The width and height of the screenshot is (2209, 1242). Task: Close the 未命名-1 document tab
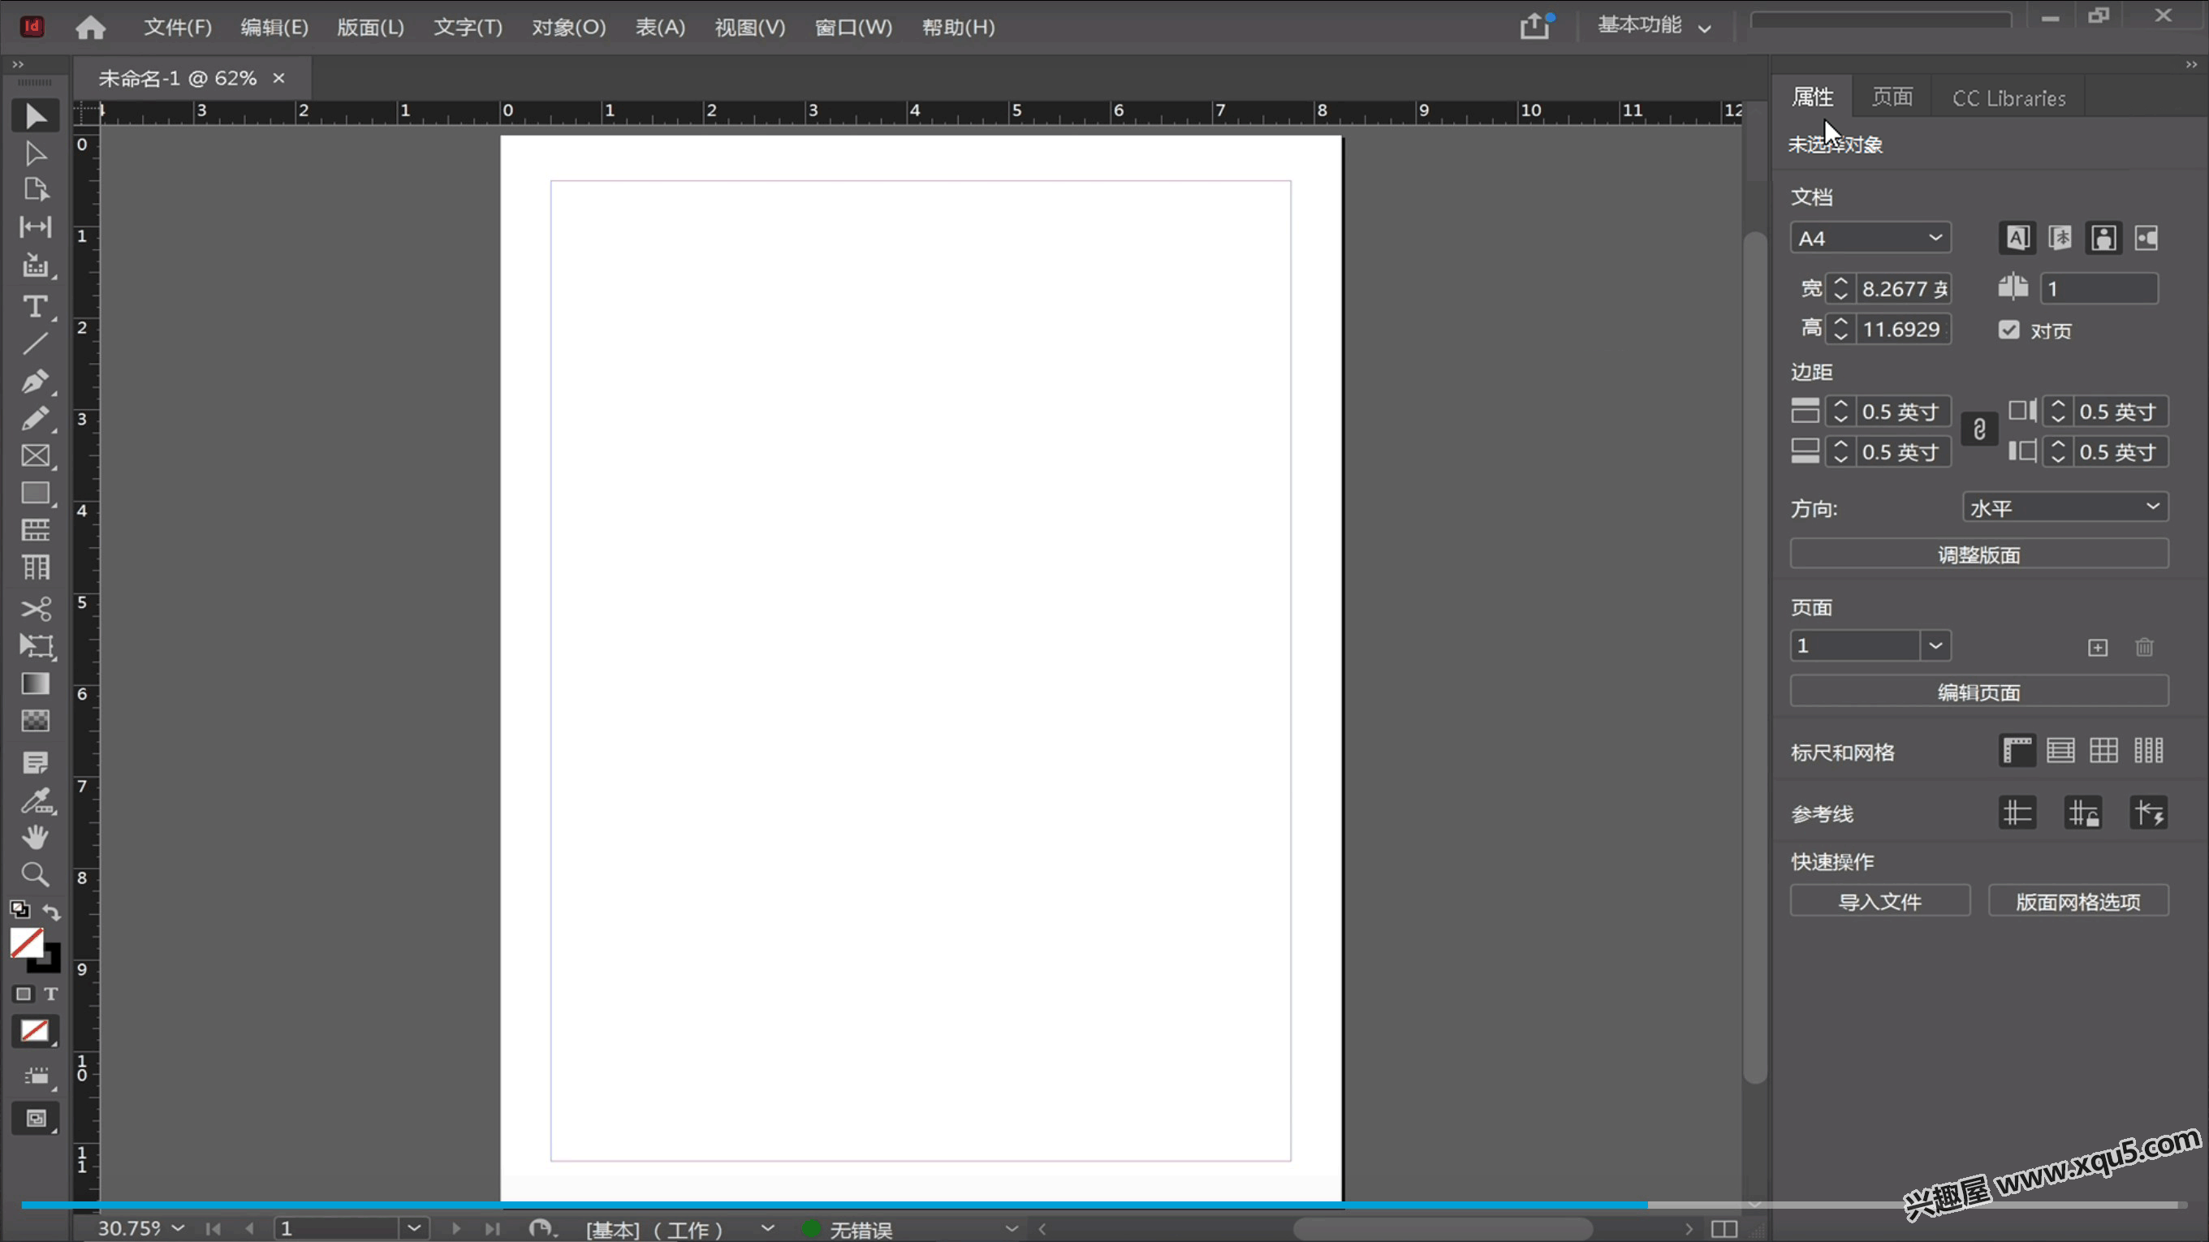click(x=278, y=78)
